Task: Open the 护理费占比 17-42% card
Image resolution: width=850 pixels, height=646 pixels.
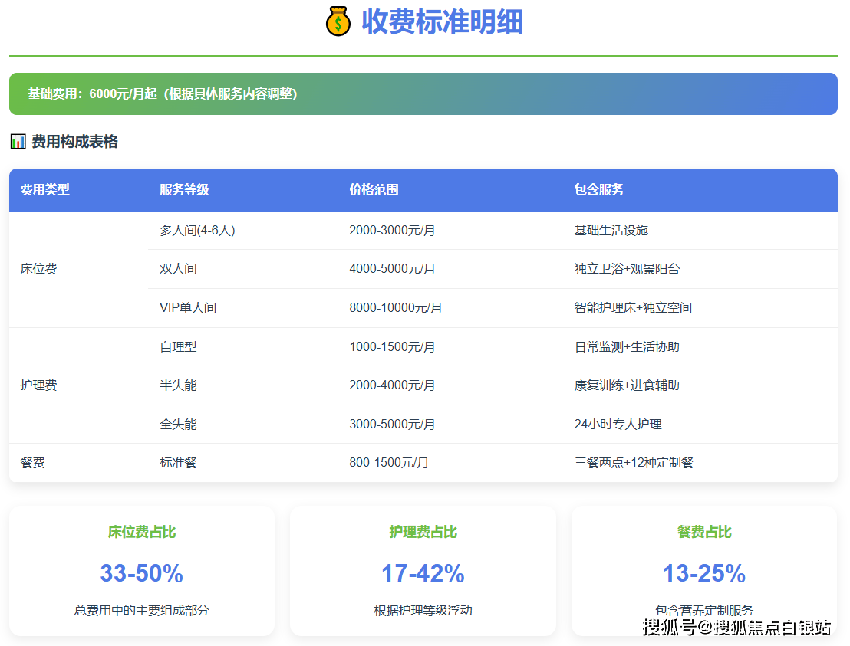Action: [x=423, y=571]
